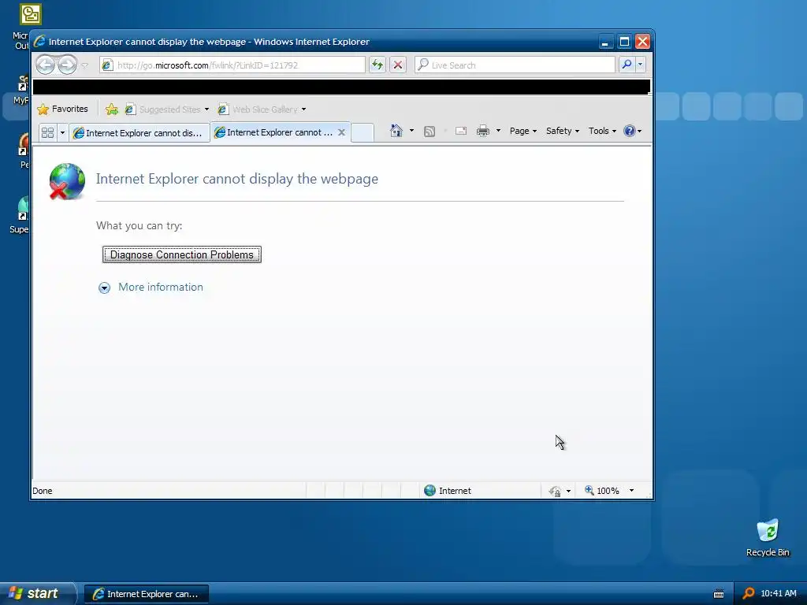This screenshot has height=605, width=807.
Task: Click the Help question mark icon
Action: (x=629, y=131)
